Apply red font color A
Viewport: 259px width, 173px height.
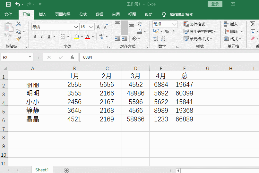click(x=88, y=37)
